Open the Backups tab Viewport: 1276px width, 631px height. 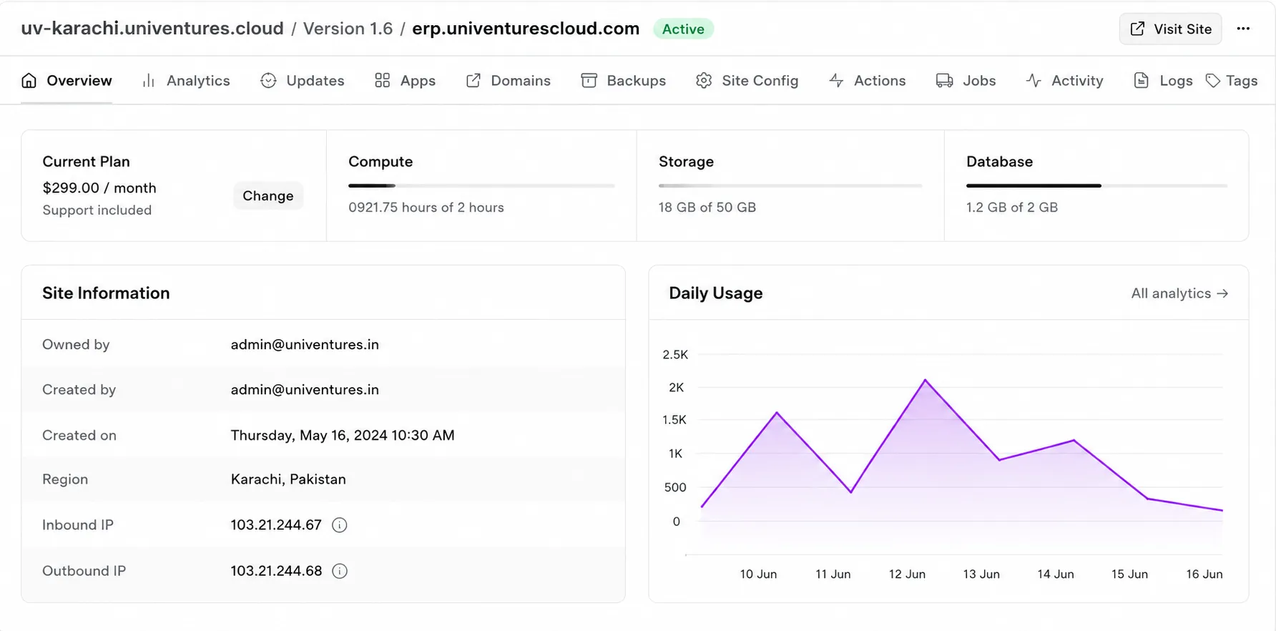coord(623,81)
